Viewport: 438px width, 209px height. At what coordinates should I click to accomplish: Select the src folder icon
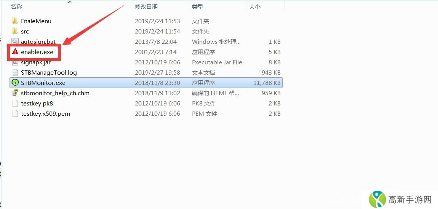tap(15, 31)
